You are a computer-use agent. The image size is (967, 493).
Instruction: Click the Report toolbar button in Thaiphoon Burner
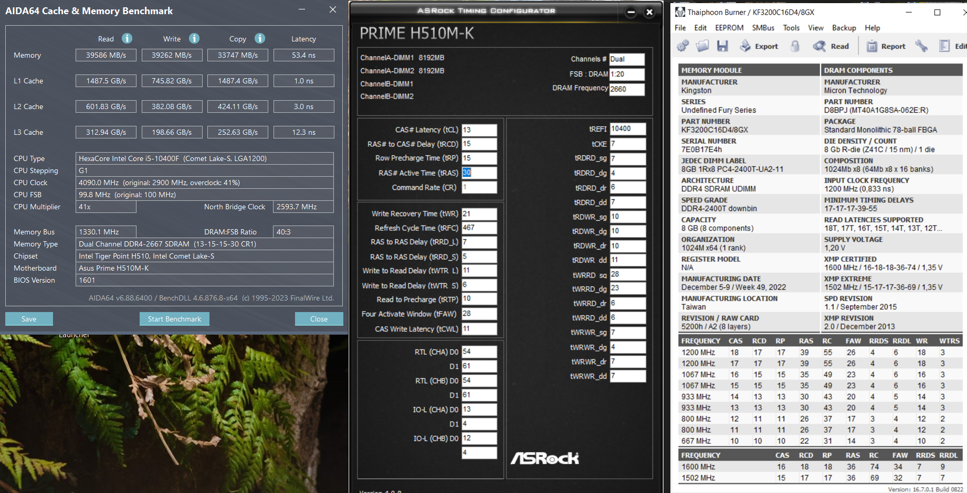(x=886, y=46)
